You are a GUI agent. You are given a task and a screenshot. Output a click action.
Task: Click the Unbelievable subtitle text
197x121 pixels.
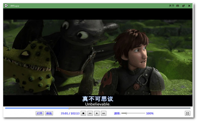click(98, 104)
